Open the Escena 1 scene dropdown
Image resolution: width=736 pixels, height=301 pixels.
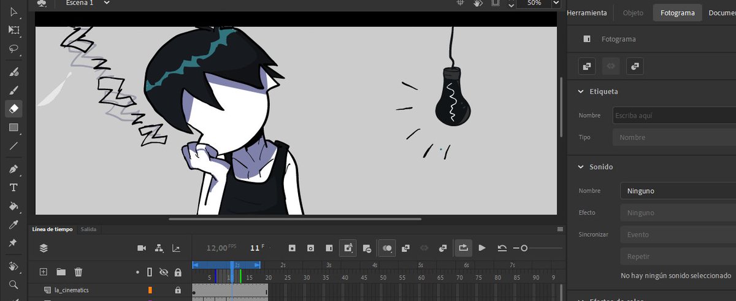[107, 3]
